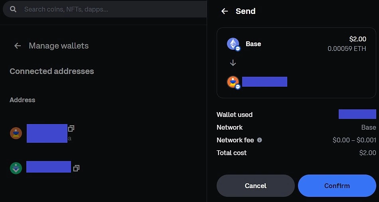
Task: Click the 0.00059 ETH amount
Action: [347, 49]
